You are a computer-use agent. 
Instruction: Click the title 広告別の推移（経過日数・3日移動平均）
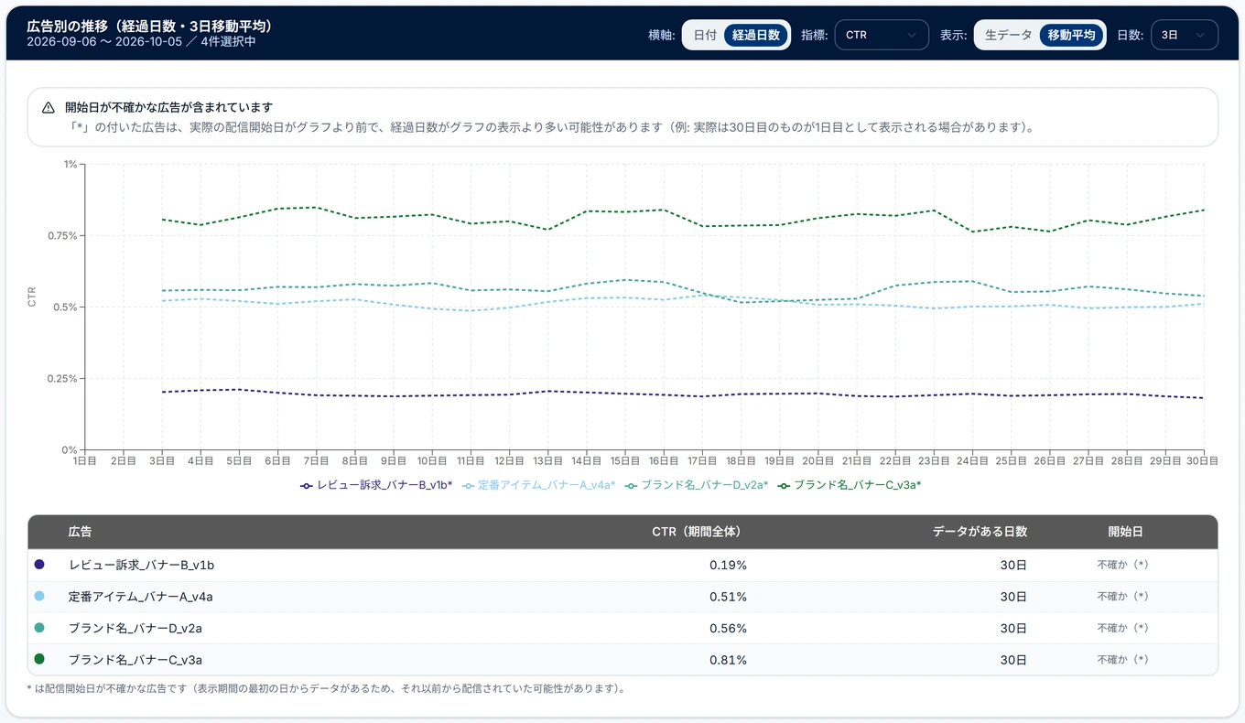pyautogui.click(x=152, y=26)
